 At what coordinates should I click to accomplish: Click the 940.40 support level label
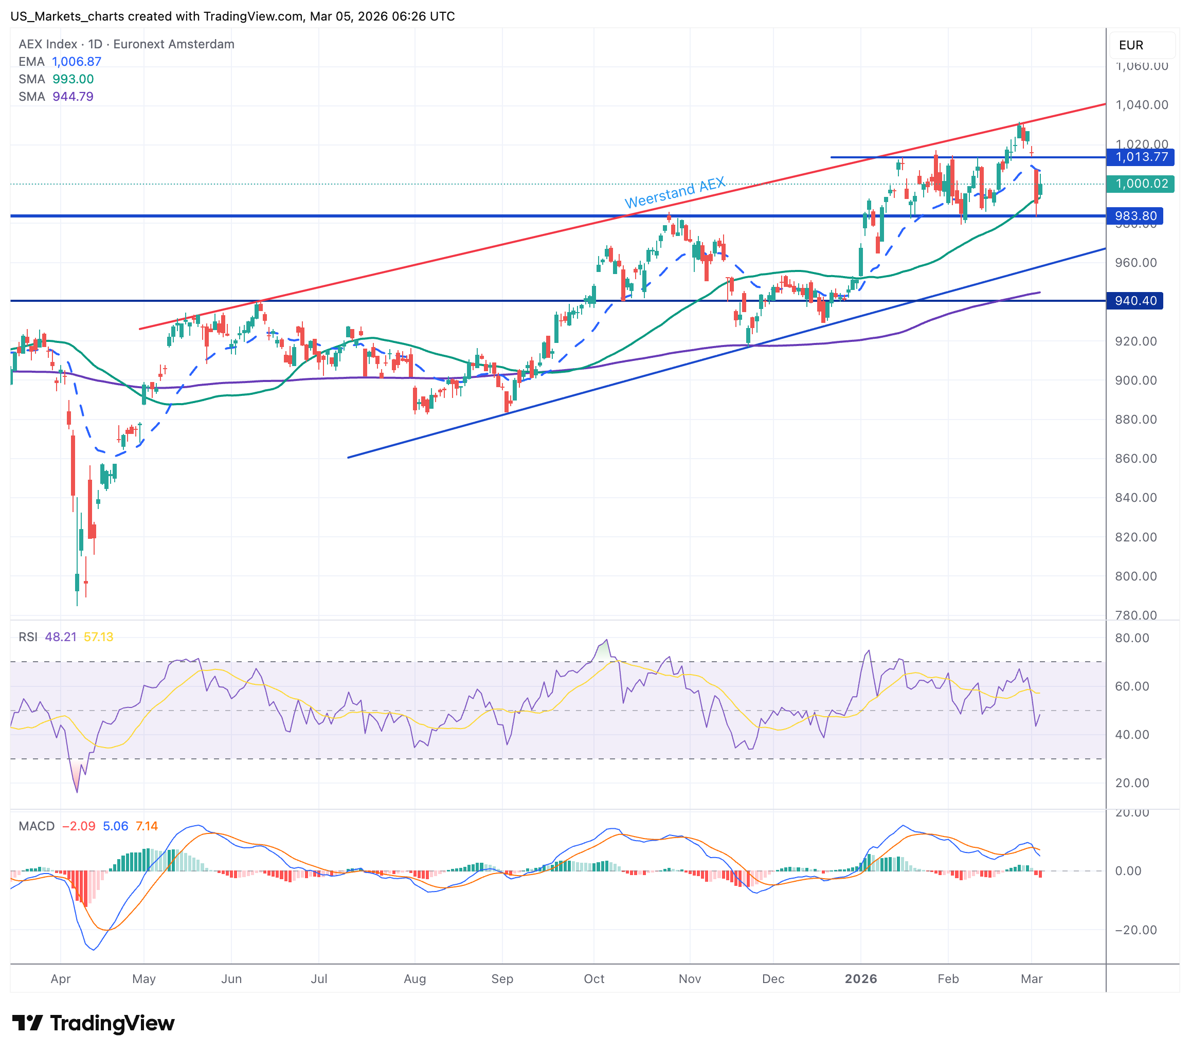[x=1134, y=301]
